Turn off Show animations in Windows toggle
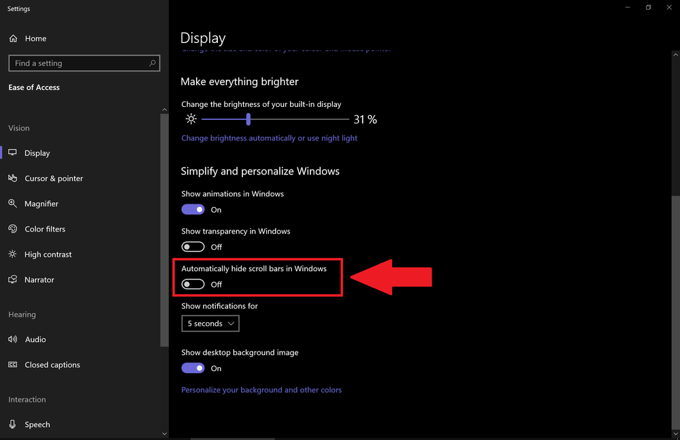Screen dimensions: 680x440 (x=193, y=210)
